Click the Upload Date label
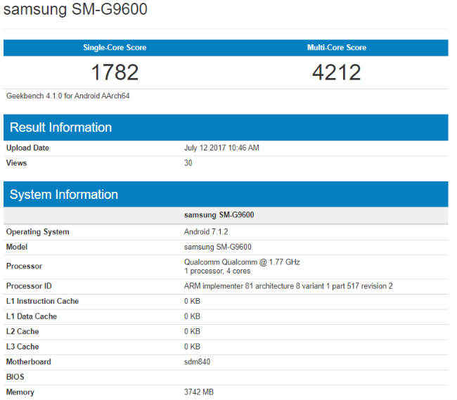 coord(27,148)
